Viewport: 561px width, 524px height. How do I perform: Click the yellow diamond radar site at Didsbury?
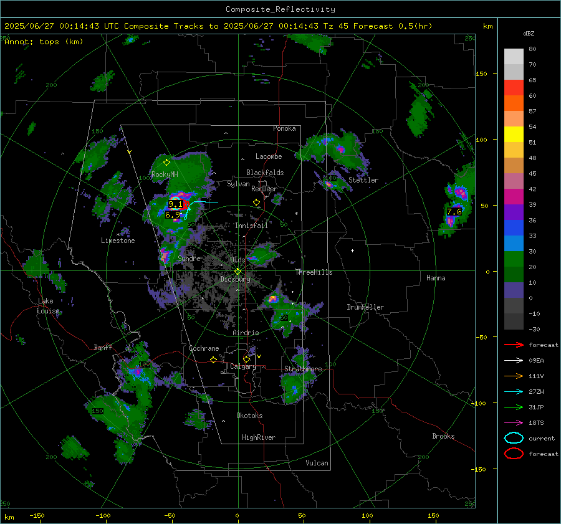pos(237,272)
